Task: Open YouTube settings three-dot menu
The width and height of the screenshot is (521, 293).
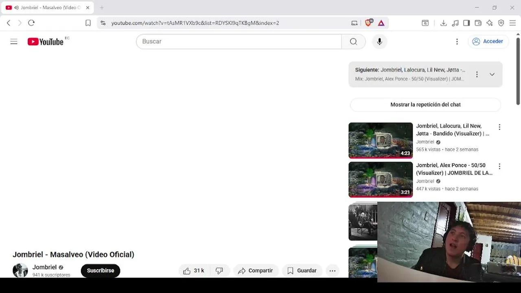Action: tap(457, 42)
